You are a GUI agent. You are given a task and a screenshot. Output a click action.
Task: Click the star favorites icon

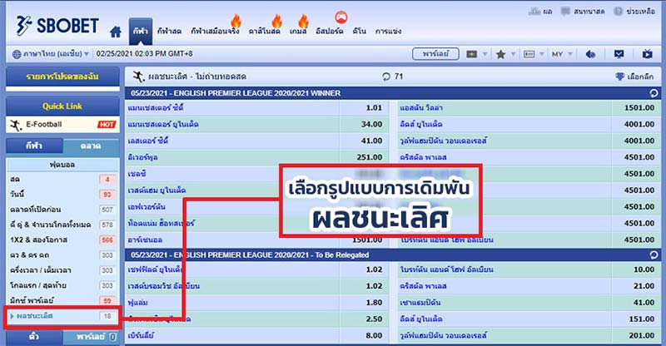[x=501, y=54]
